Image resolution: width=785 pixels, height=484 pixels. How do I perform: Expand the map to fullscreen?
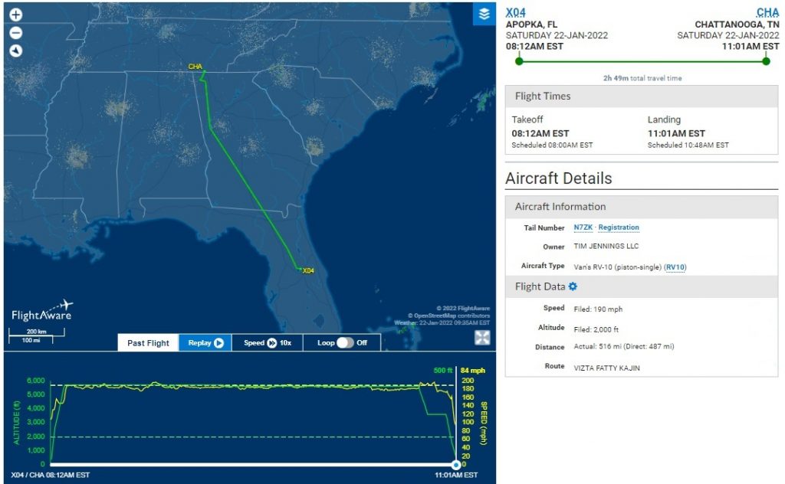click(x=482, y=338)
